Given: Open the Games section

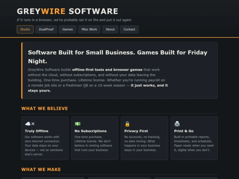Looking at the screenshot, I should point(68,29).
